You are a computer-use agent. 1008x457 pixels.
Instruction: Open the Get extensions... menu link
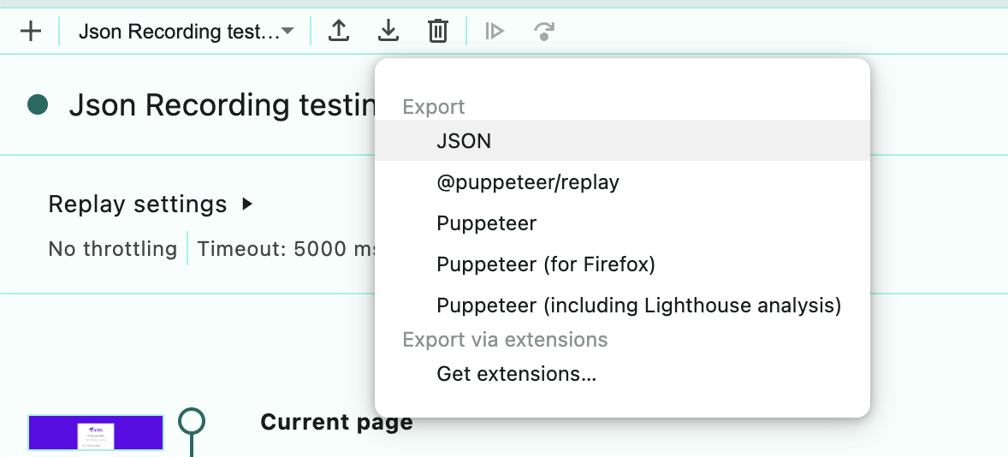[x=516, y=374]
